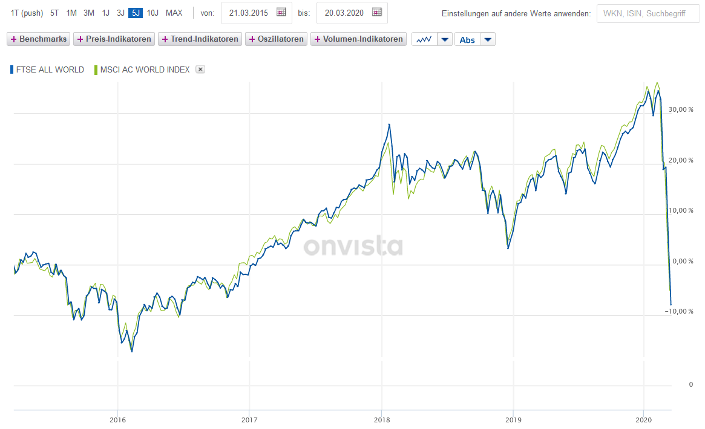Open the Trend-Indikatoren menu

(x=200, y=39)
